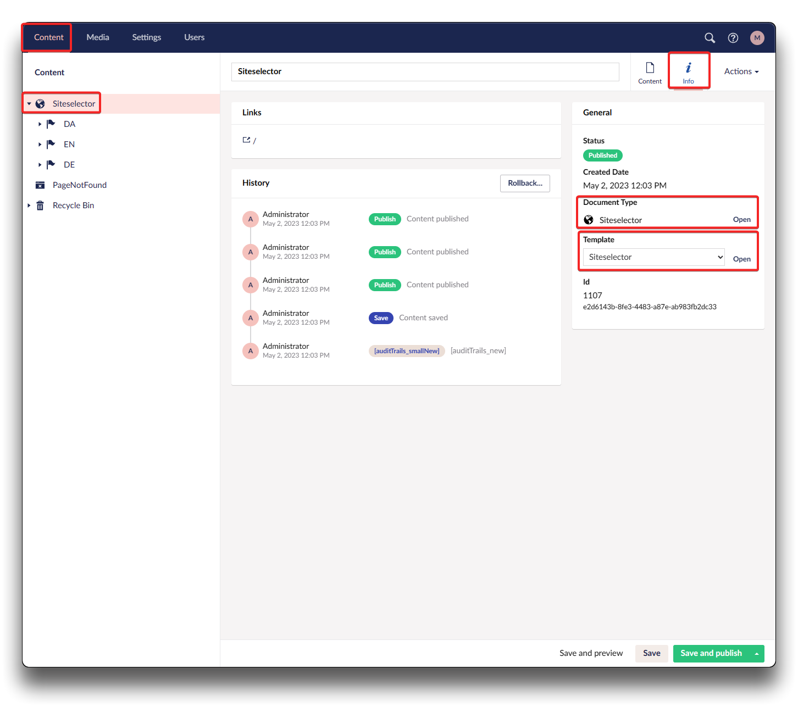Expand the Recycle Bin node arrow
This screenshot has height=707, width=798.
(x=29, y=205)
